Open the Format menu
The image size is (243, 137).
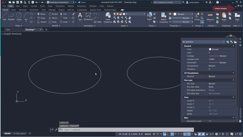pos(34,6)
